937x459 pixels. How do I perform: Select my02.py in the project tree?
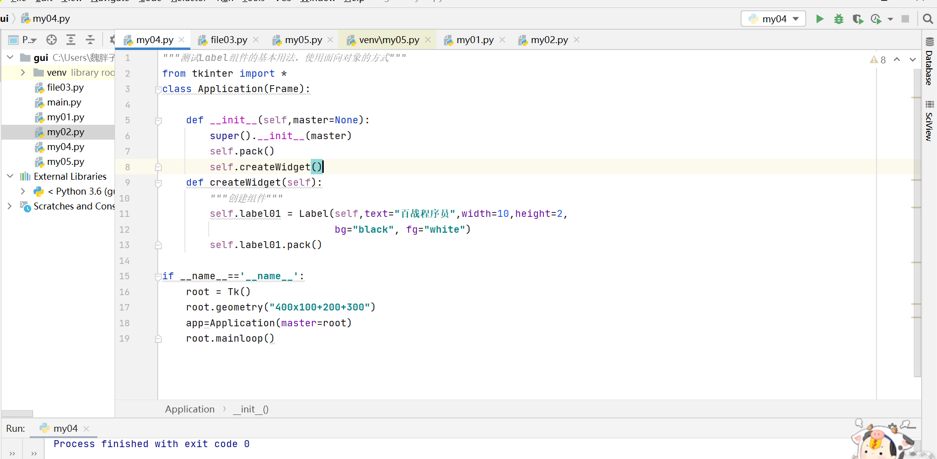point(59,132)
